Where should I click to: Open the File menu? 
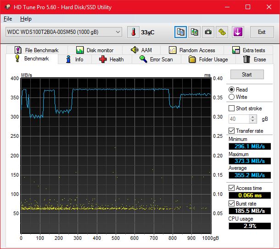pos(8,19)
